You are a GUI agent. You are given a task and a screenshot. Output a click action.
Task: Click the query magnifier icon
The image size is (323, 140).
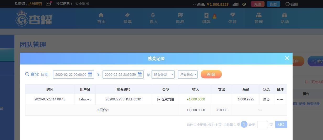(27, 74)
